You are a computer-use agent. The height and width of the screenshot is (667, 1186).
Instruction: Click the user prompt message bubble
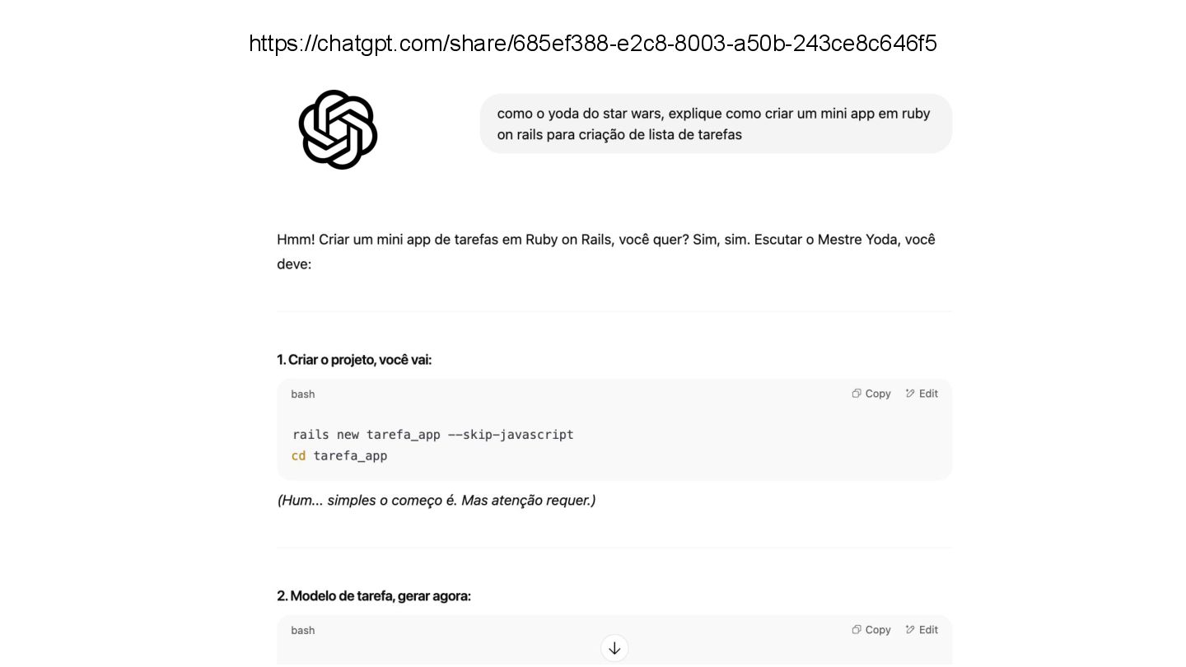(x=716, y=124)
